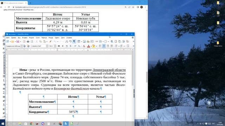Click the Windows Start button
The image size is (225, 126).
pos(2,124)
